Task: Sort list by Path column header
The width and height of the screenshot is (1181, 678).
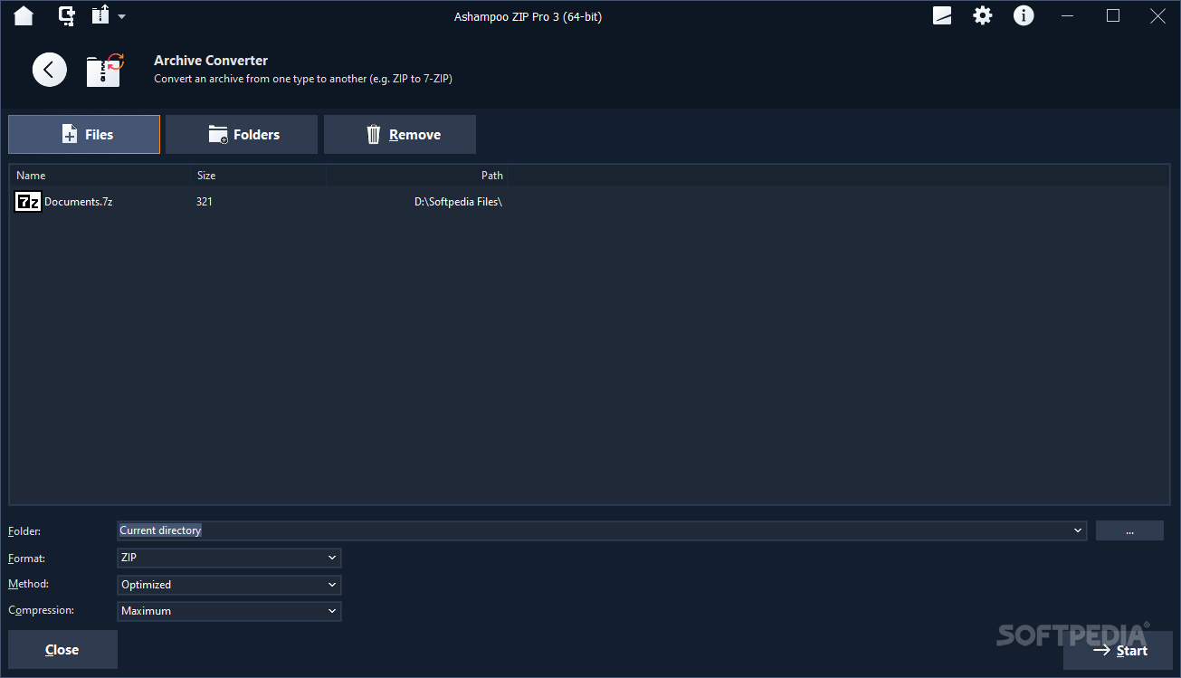Action: pos(416,176)
